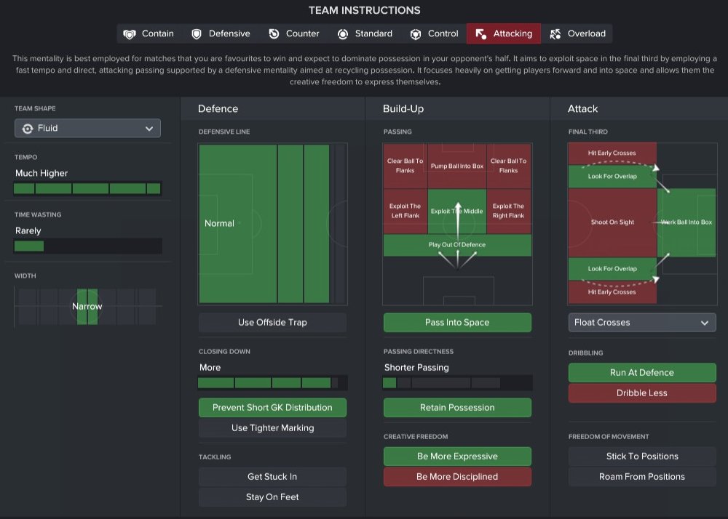This screenshot has height=519, width=728.
Task: Click the Fluid team shape icon
Action: coord(28,129)
